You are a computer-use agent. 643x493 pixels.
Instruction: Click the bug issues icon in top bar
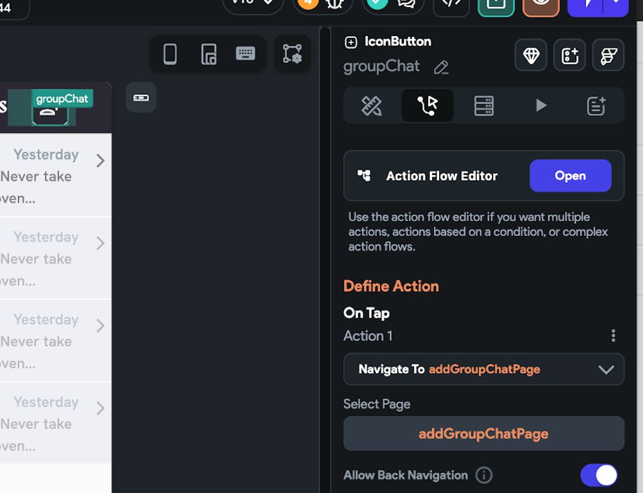tap(334, 3)
